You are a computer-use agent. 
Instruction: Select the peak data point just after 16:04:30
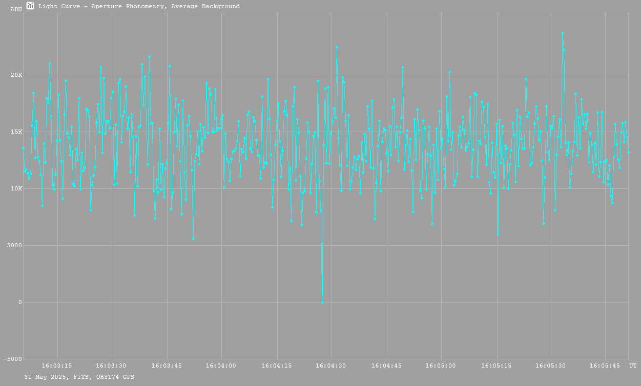pos(337,47)
